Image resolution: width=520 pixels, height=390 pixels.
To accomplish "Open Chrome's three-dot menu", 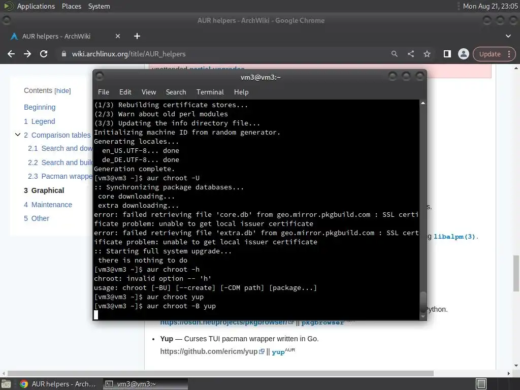I will tap(509, 54).
